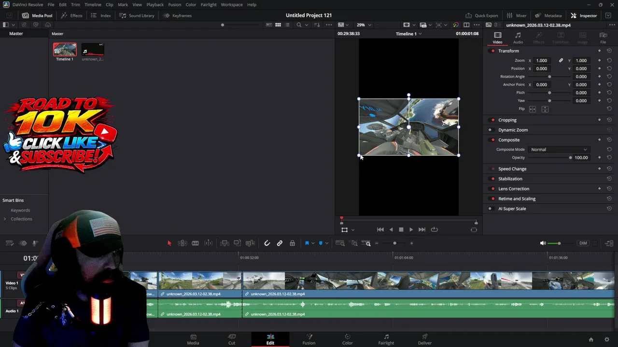The image size is (618, 347).
Task: Open the Timeline 1 viewer name dropdown
Action: [408, 34]
